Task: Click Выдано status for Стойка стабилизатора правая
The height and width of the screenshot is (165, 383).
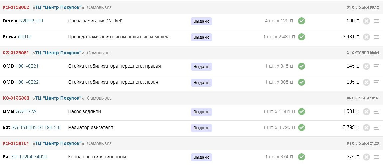Action: [201, 67]
